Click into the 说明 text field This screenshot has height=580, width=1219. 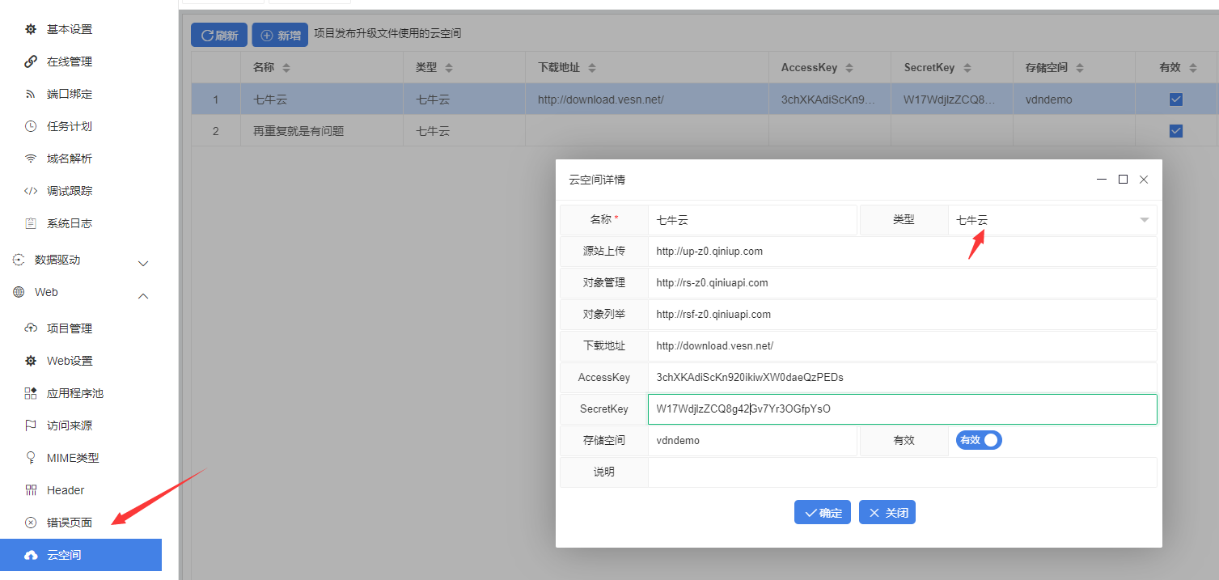coord(901,472)
